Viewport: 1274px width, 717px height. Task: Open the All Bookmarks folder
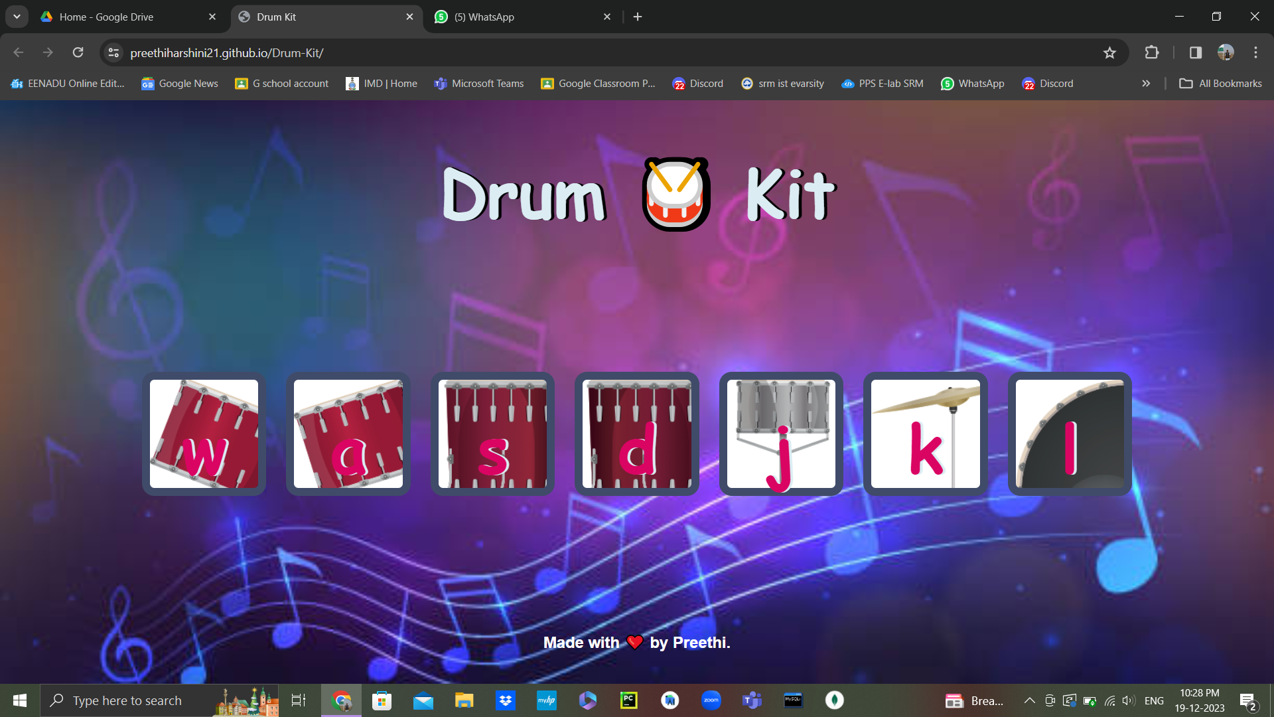coord(1220,84)
